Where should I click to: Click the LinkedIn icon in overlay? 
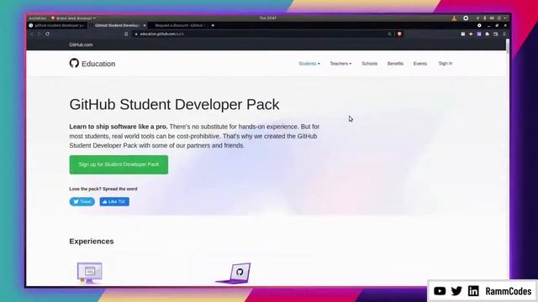[473, 291]
